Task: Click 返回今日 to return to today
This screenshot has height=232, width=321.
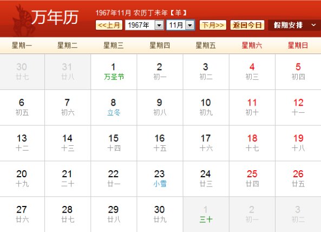Action: pyautogui.click(x=247, y=25)
